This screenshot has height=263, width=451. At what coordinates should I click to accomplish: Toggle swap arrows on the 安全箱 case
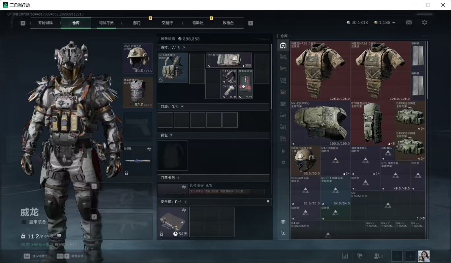184,210
